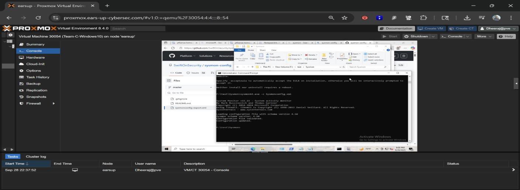Switch to the Cluster log tab
This screenshot has height=190, width=520.
point(36,156)
